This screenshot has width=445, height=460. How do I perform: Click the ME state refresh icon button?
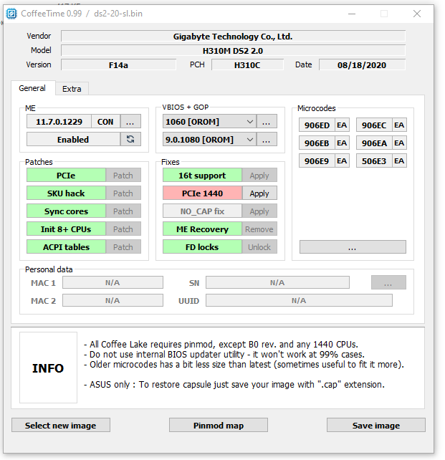130,139
